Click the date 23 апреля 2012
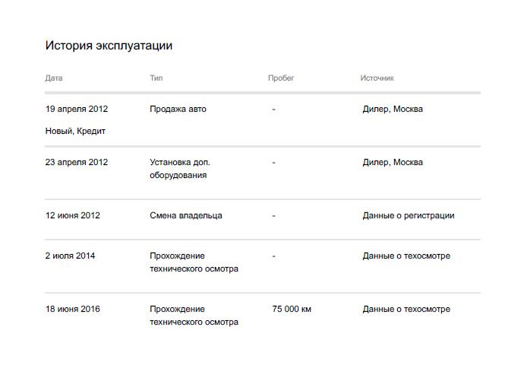The height and width of the screenshot is (375, 505). click(77, 162)
